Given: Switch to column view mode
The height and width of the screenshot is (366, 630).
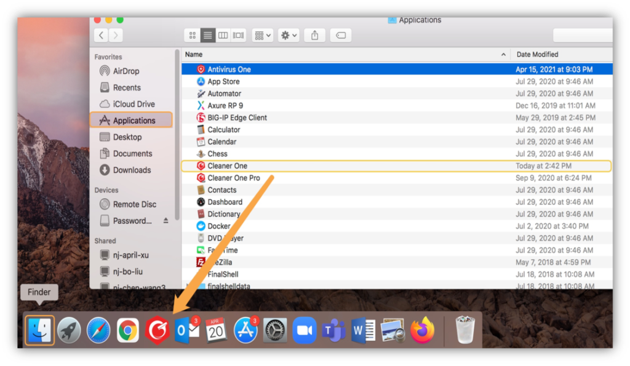Looking at the screenshot, I should click(x=223, y=36).
